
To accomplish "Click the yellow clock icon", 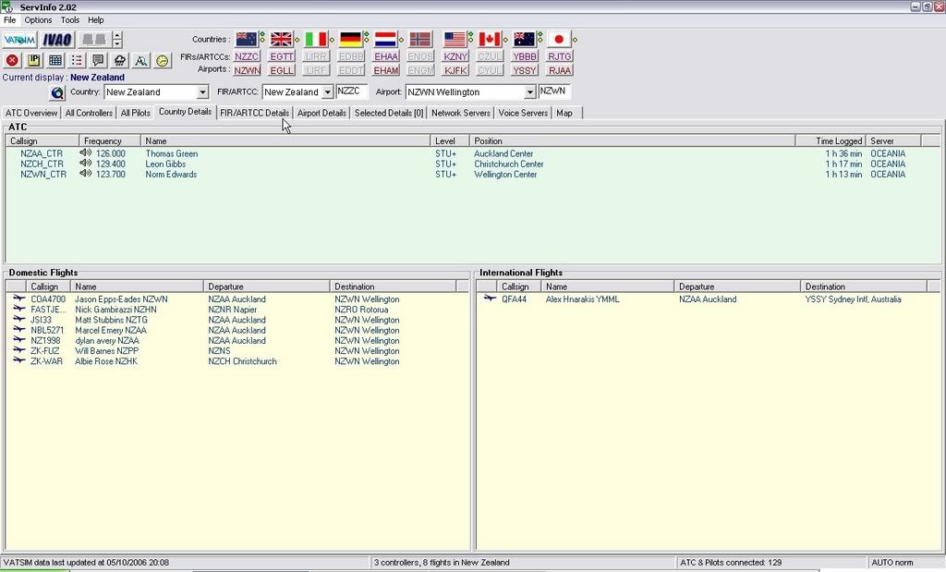I will tap(163, 61).
